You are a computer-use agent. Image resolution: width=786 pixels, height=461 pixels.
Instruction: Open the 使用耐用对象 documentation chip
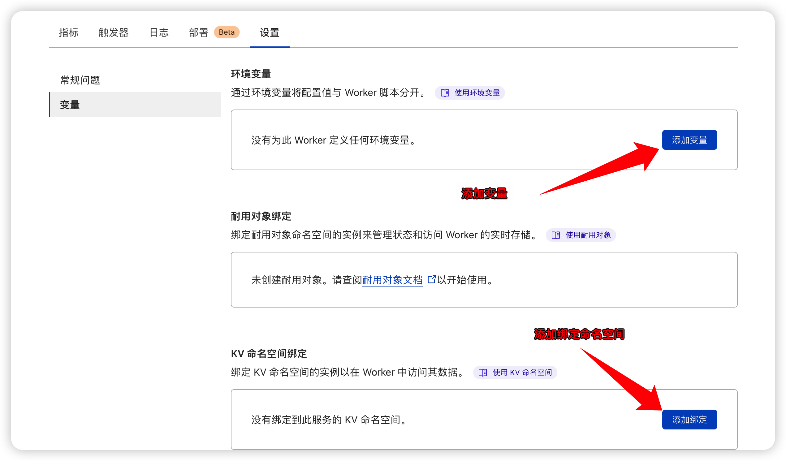[581, 235]
